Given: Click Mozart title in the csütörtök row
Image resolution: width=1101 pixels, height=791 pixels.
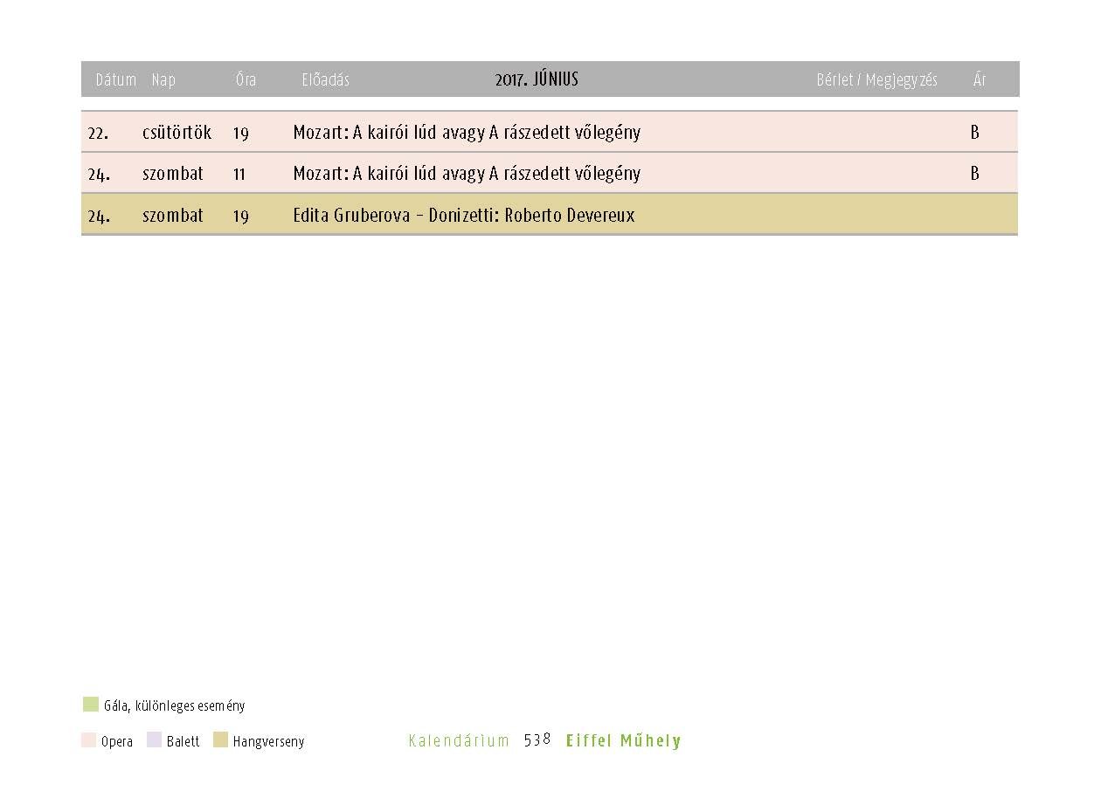Looking at the screenshot, I should pos(467,133).
